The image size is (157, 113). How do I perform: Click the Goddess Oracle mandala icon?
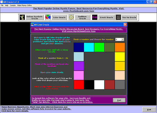71,17
